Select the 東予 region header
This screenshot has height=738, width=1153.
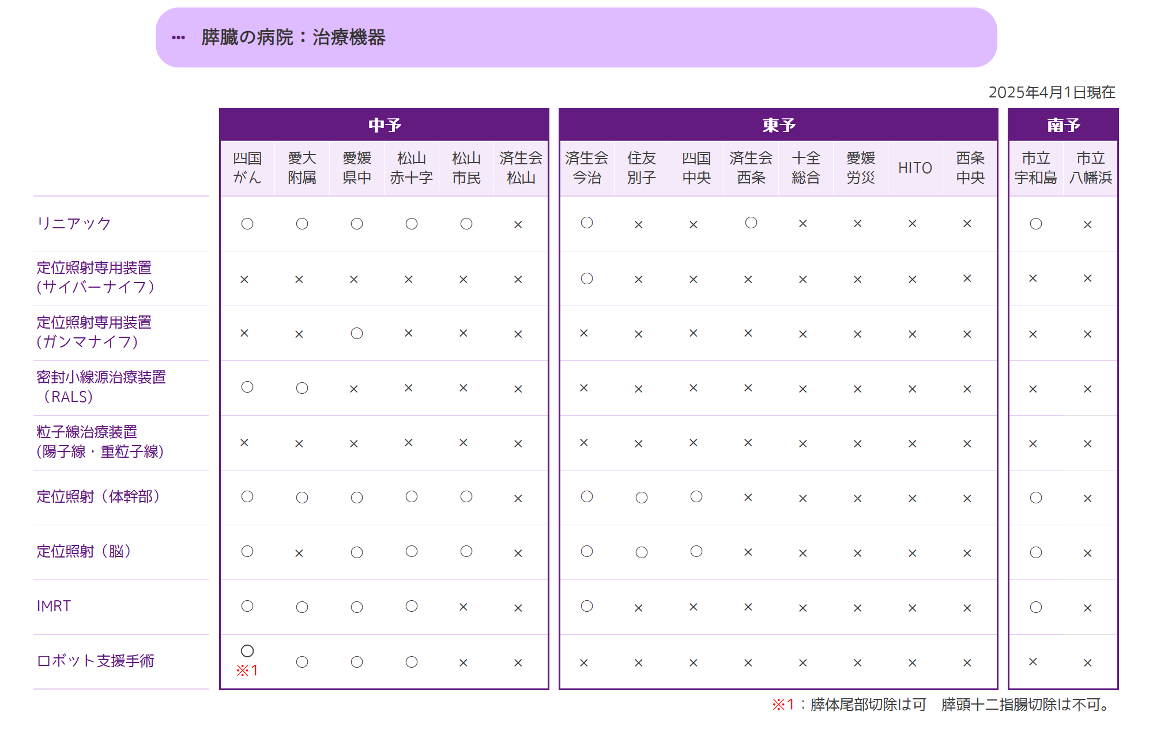point(778,125)
